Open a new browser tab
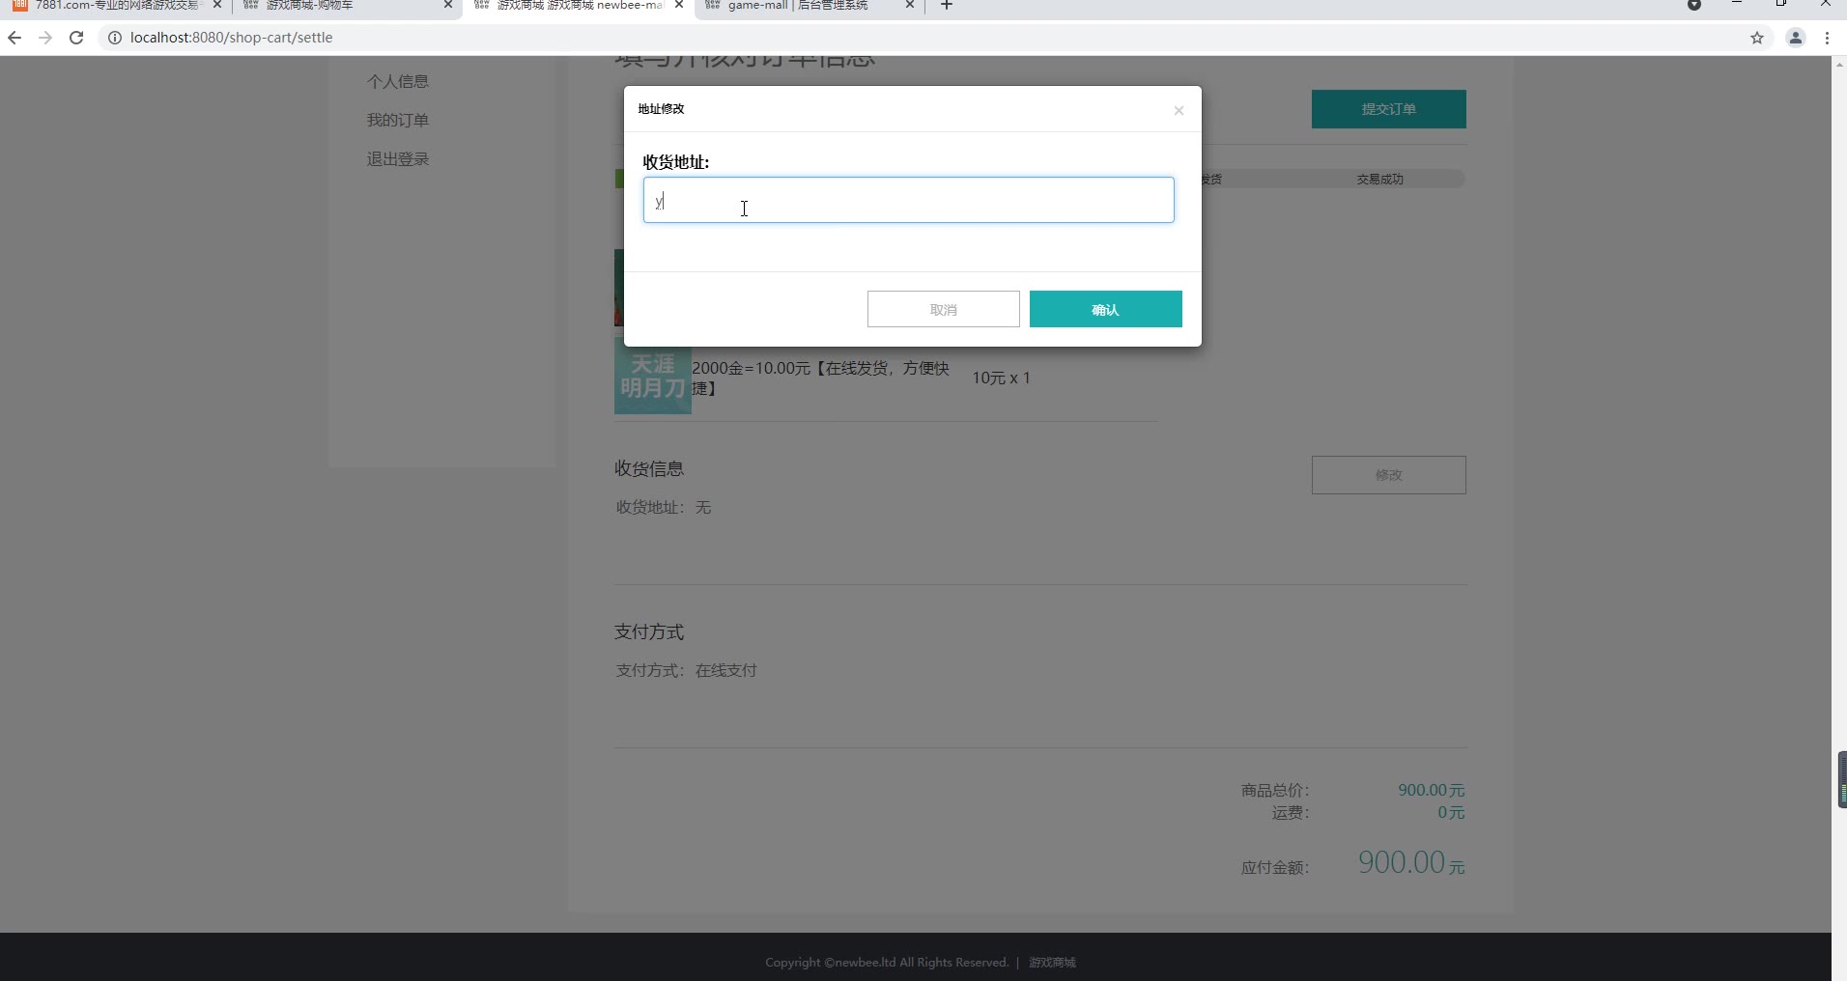The height and width of the screenshot is (981, 1847). [947, 6]
